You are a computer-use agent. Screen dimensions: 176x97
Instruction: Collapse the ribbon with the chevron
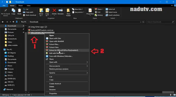coord(172,5)
